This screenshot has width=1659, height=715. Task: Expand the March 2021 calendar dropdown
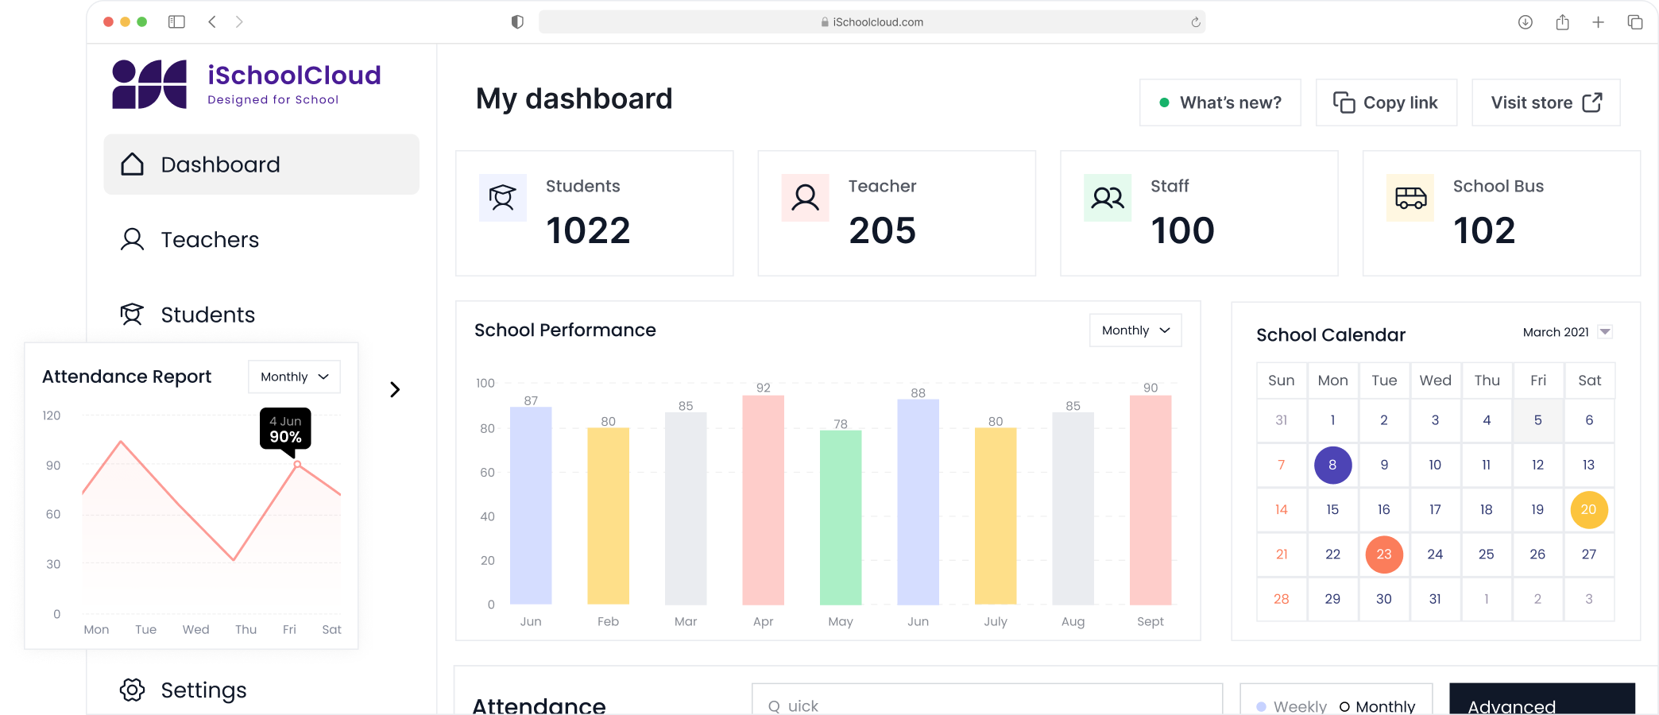[x=1605, y=332]
